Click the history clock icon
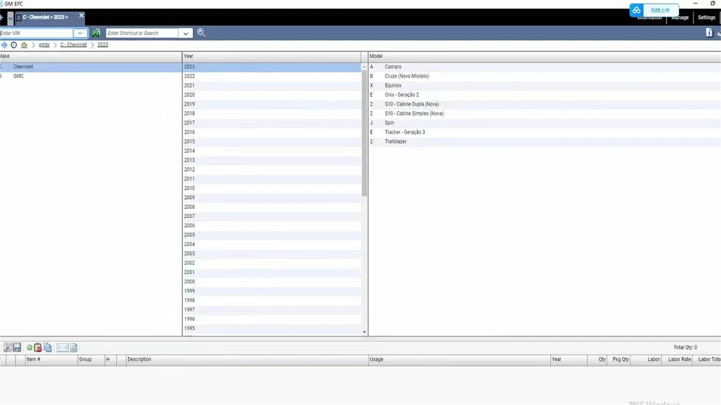721x405 pixels. (14, 45)
